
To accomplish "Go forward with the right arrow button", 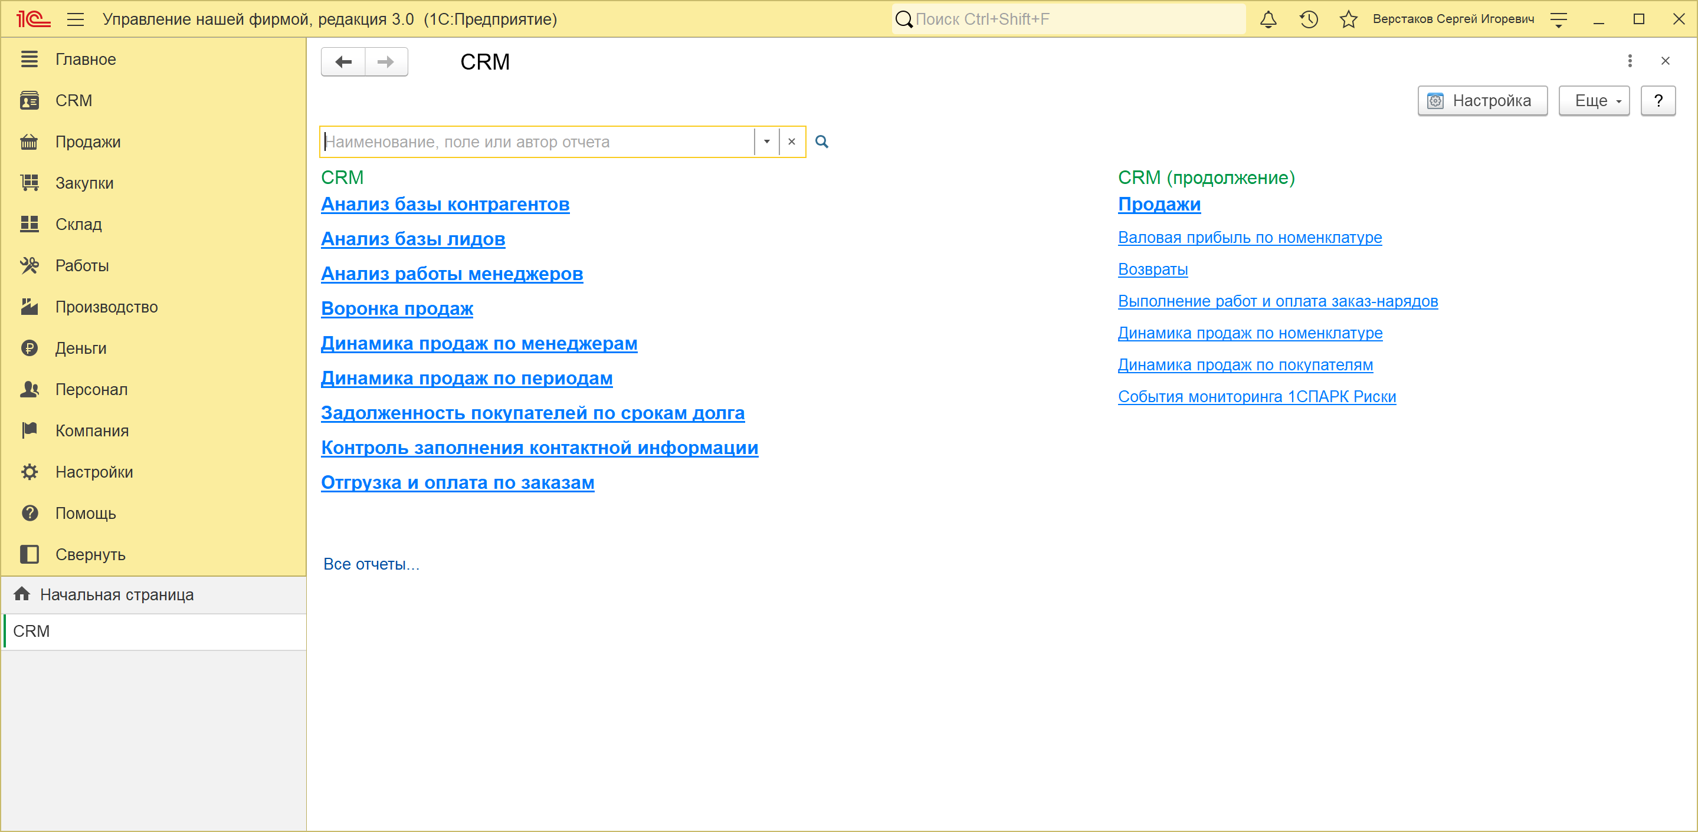I will (386, 62).
